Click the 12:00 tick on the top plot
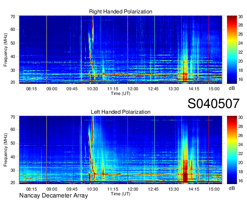247x200 pixels. click(133, 89)
